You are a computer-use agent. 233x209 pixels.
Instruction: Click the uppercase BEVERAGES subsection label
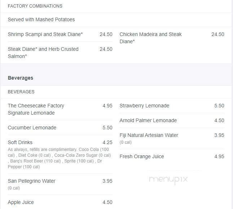tap(21, 92)
